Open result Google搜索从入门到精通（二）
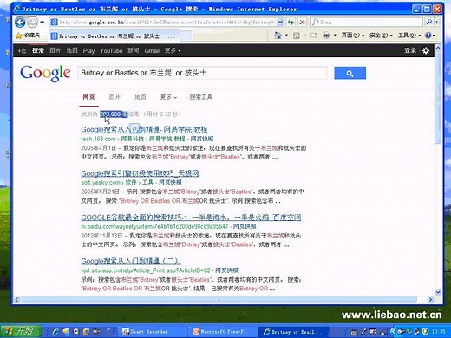 131,261
